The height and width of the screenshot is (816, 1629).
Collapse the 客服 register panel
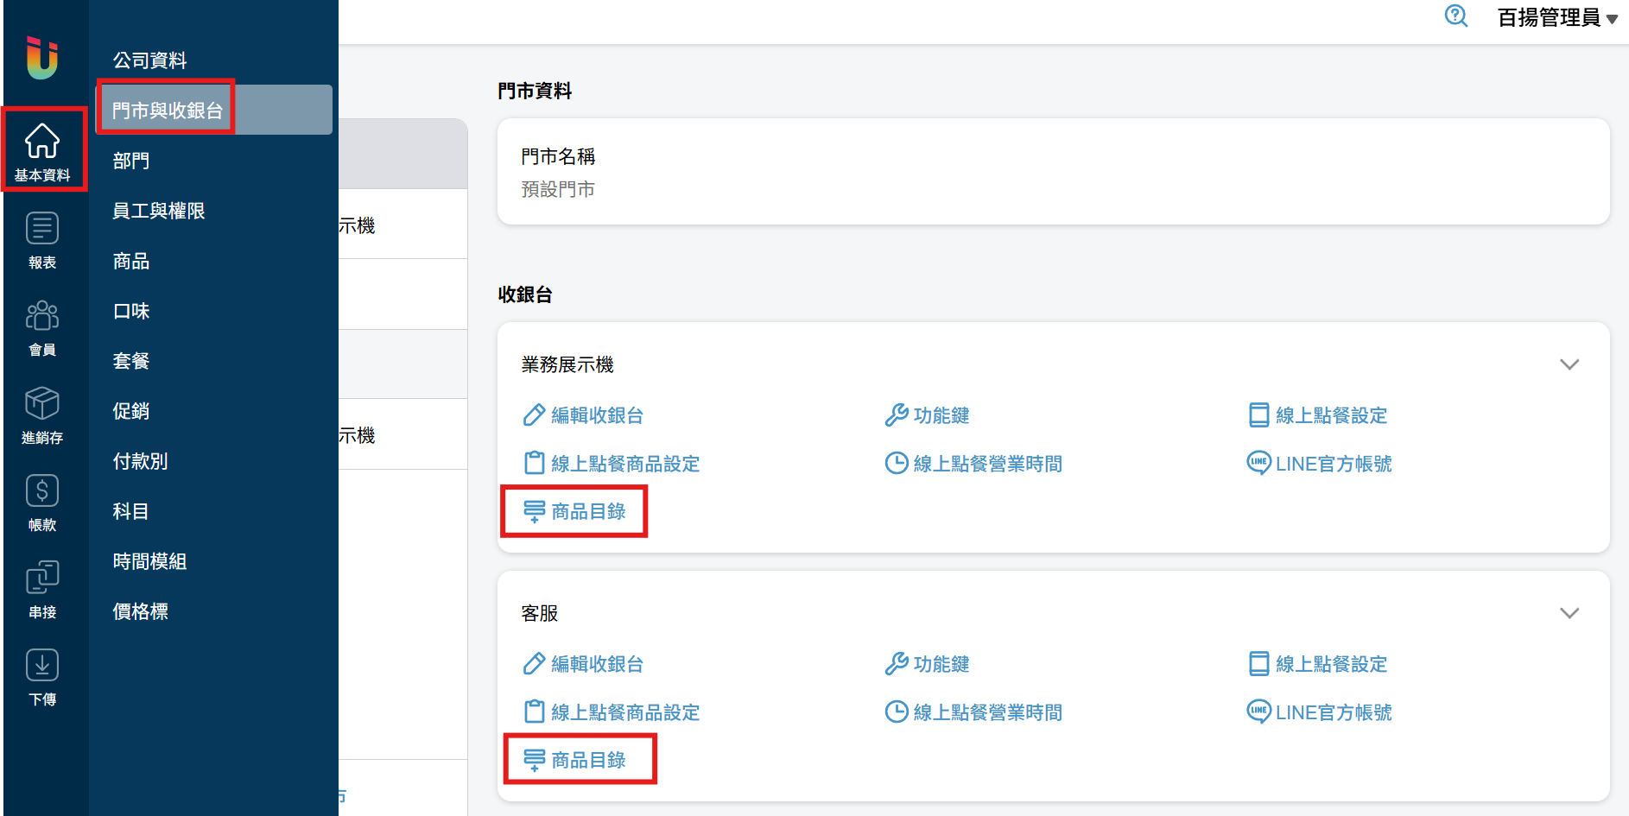(x=1569, y=613)
